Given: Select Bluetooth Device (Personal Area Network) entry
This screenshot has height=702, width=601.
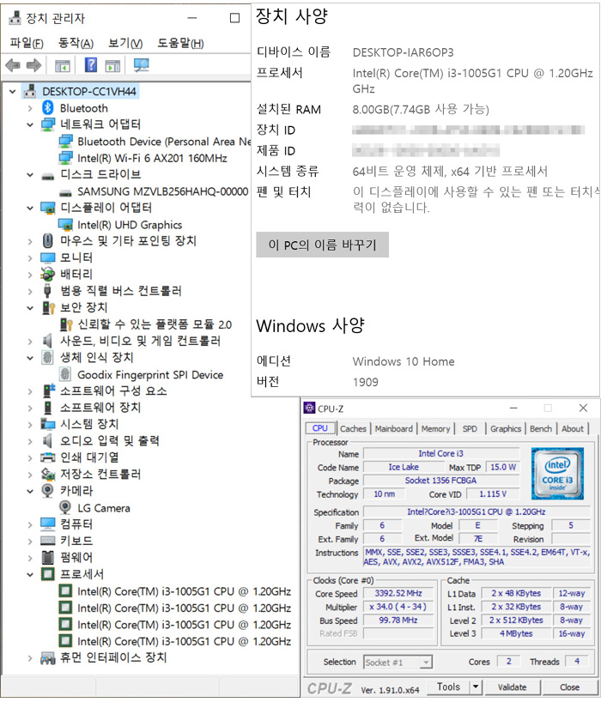Looking at the screenshot, I should pyautogui.click(x=164, y=142).
